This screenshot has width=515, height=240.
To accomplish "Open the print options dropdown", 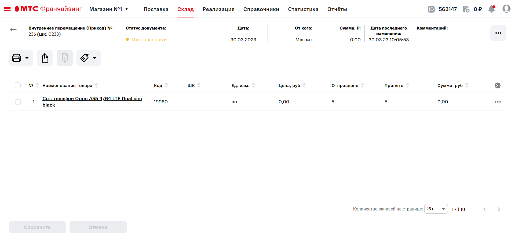I will pyautogui.click(x=21, y=58).
